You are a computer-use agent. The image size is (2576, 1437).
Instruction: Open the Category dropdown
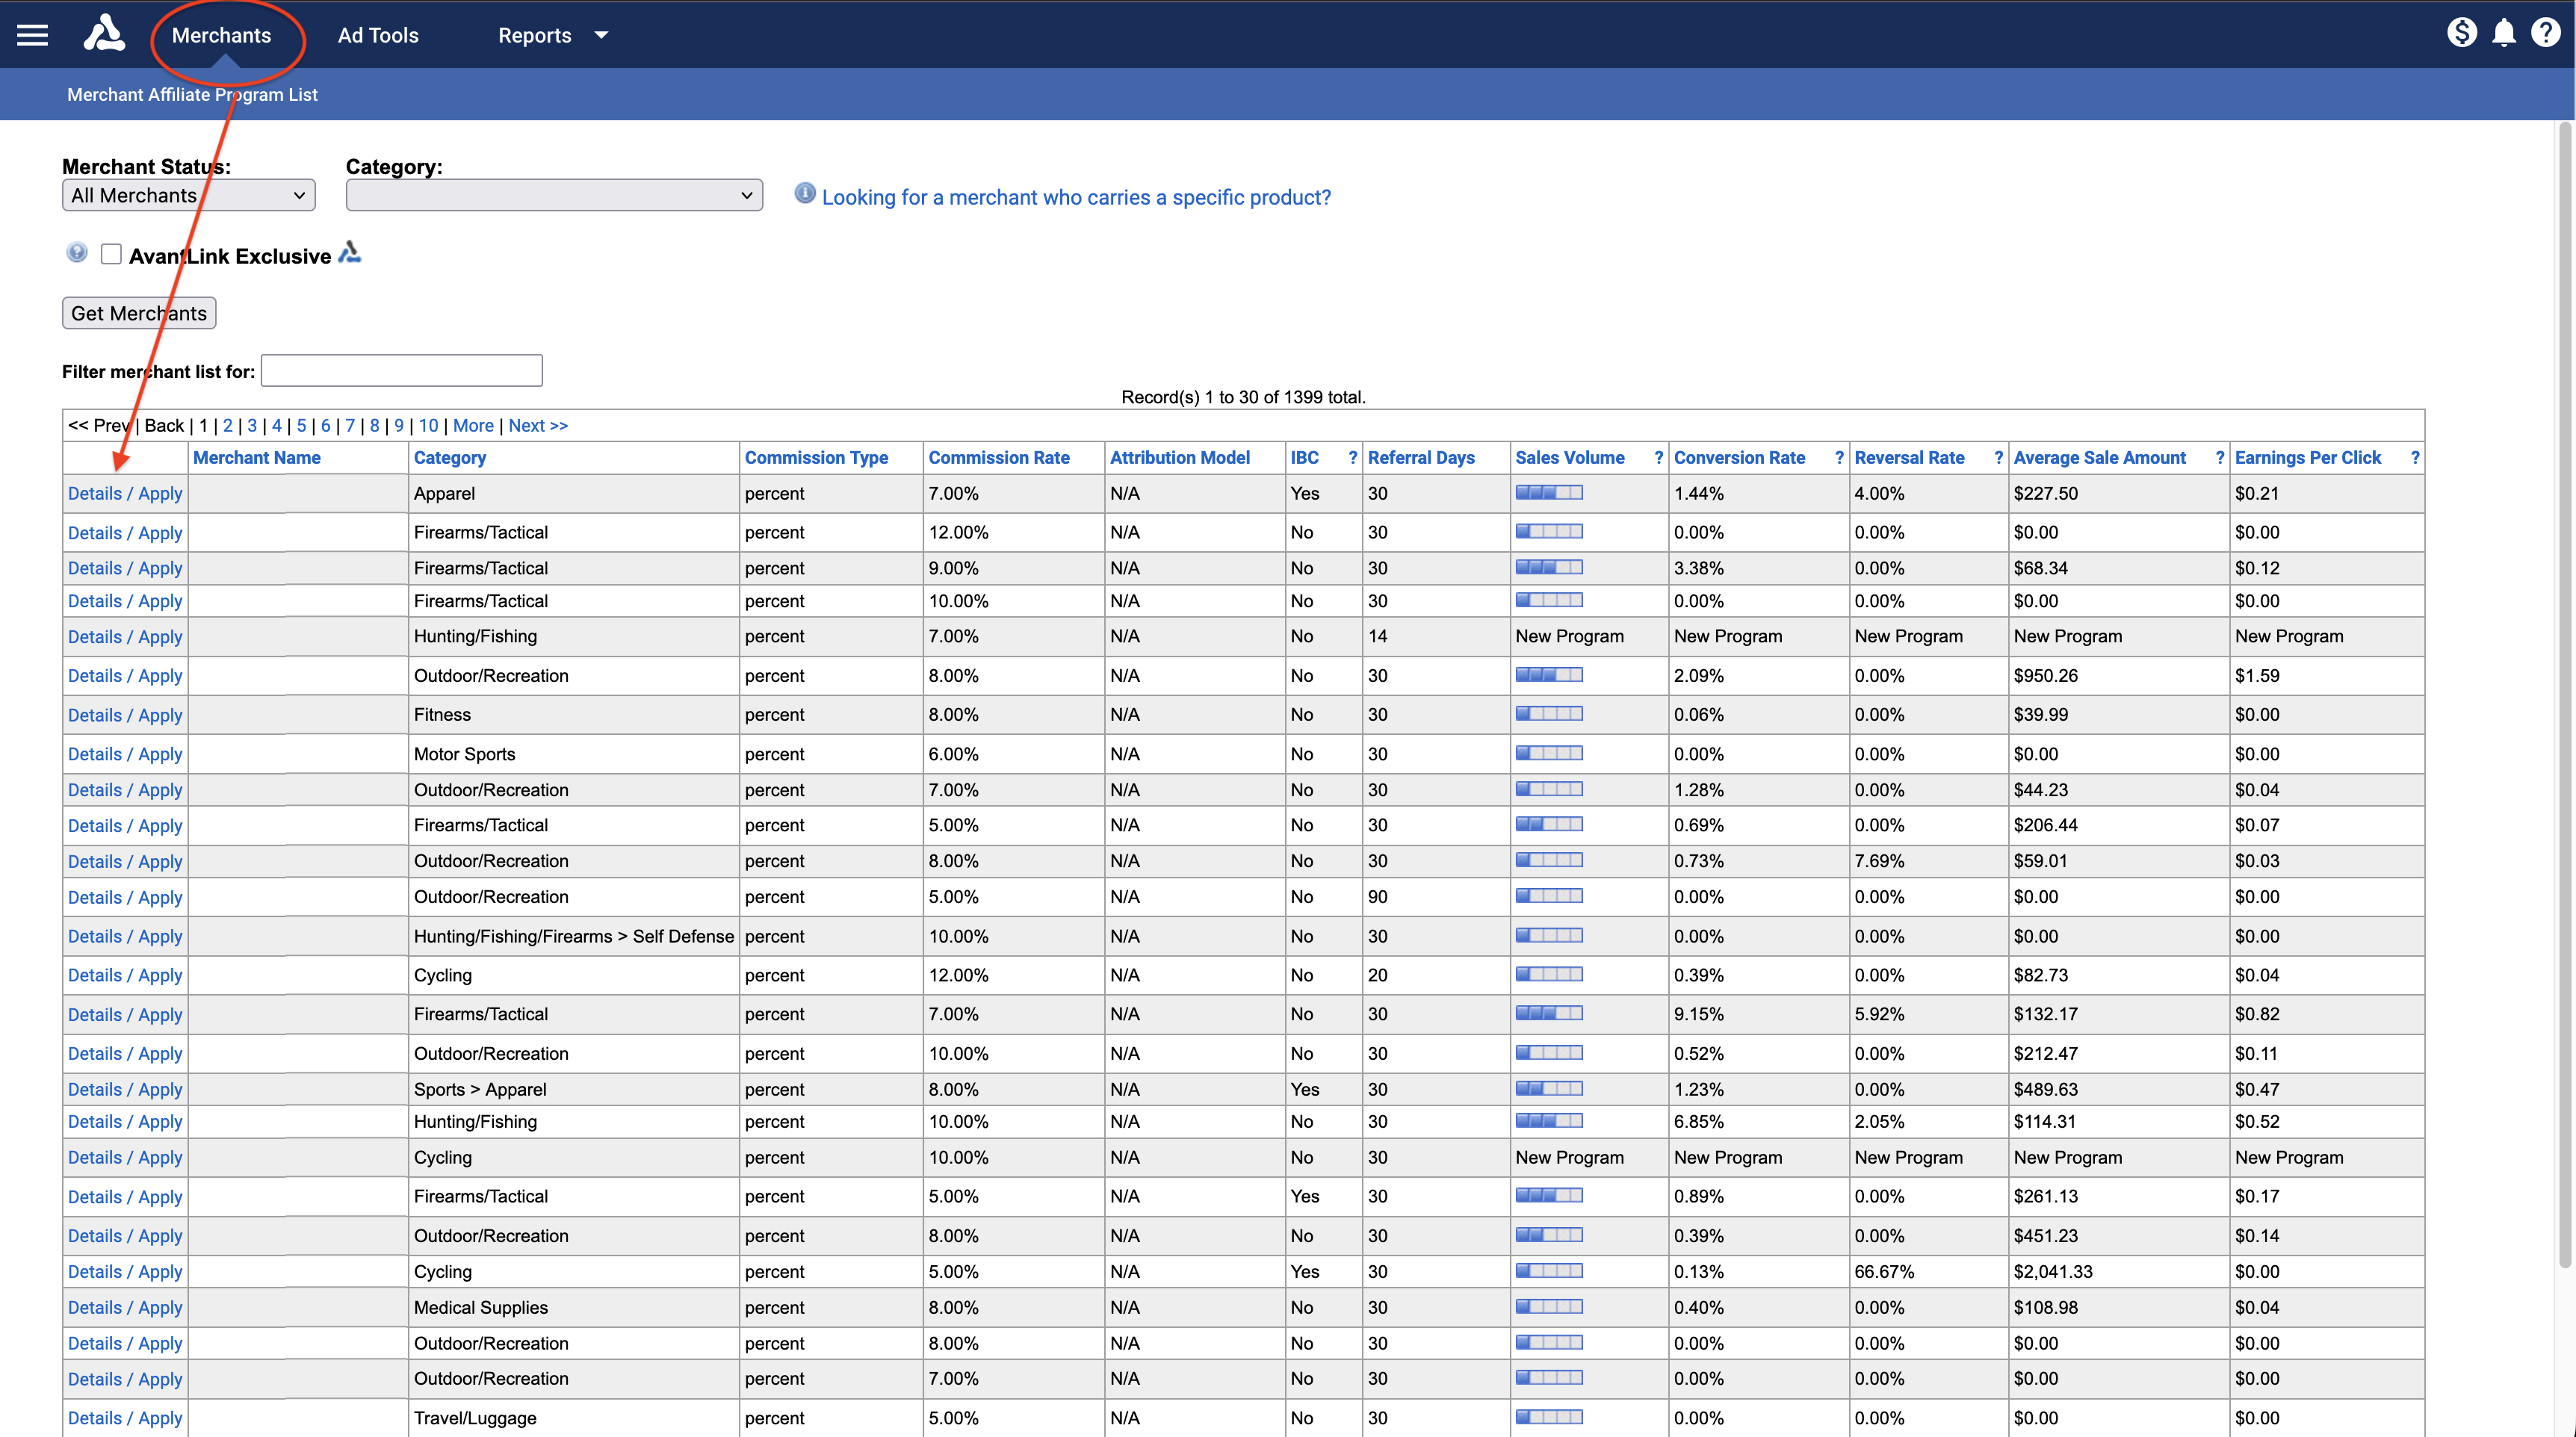tap(554, 195)
